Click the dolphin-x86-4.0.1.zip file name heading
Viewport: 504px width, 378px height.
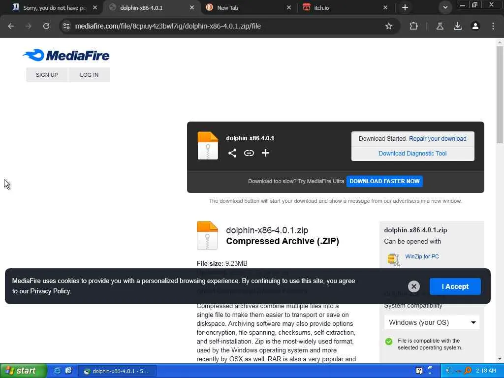(x=267, y=230)
